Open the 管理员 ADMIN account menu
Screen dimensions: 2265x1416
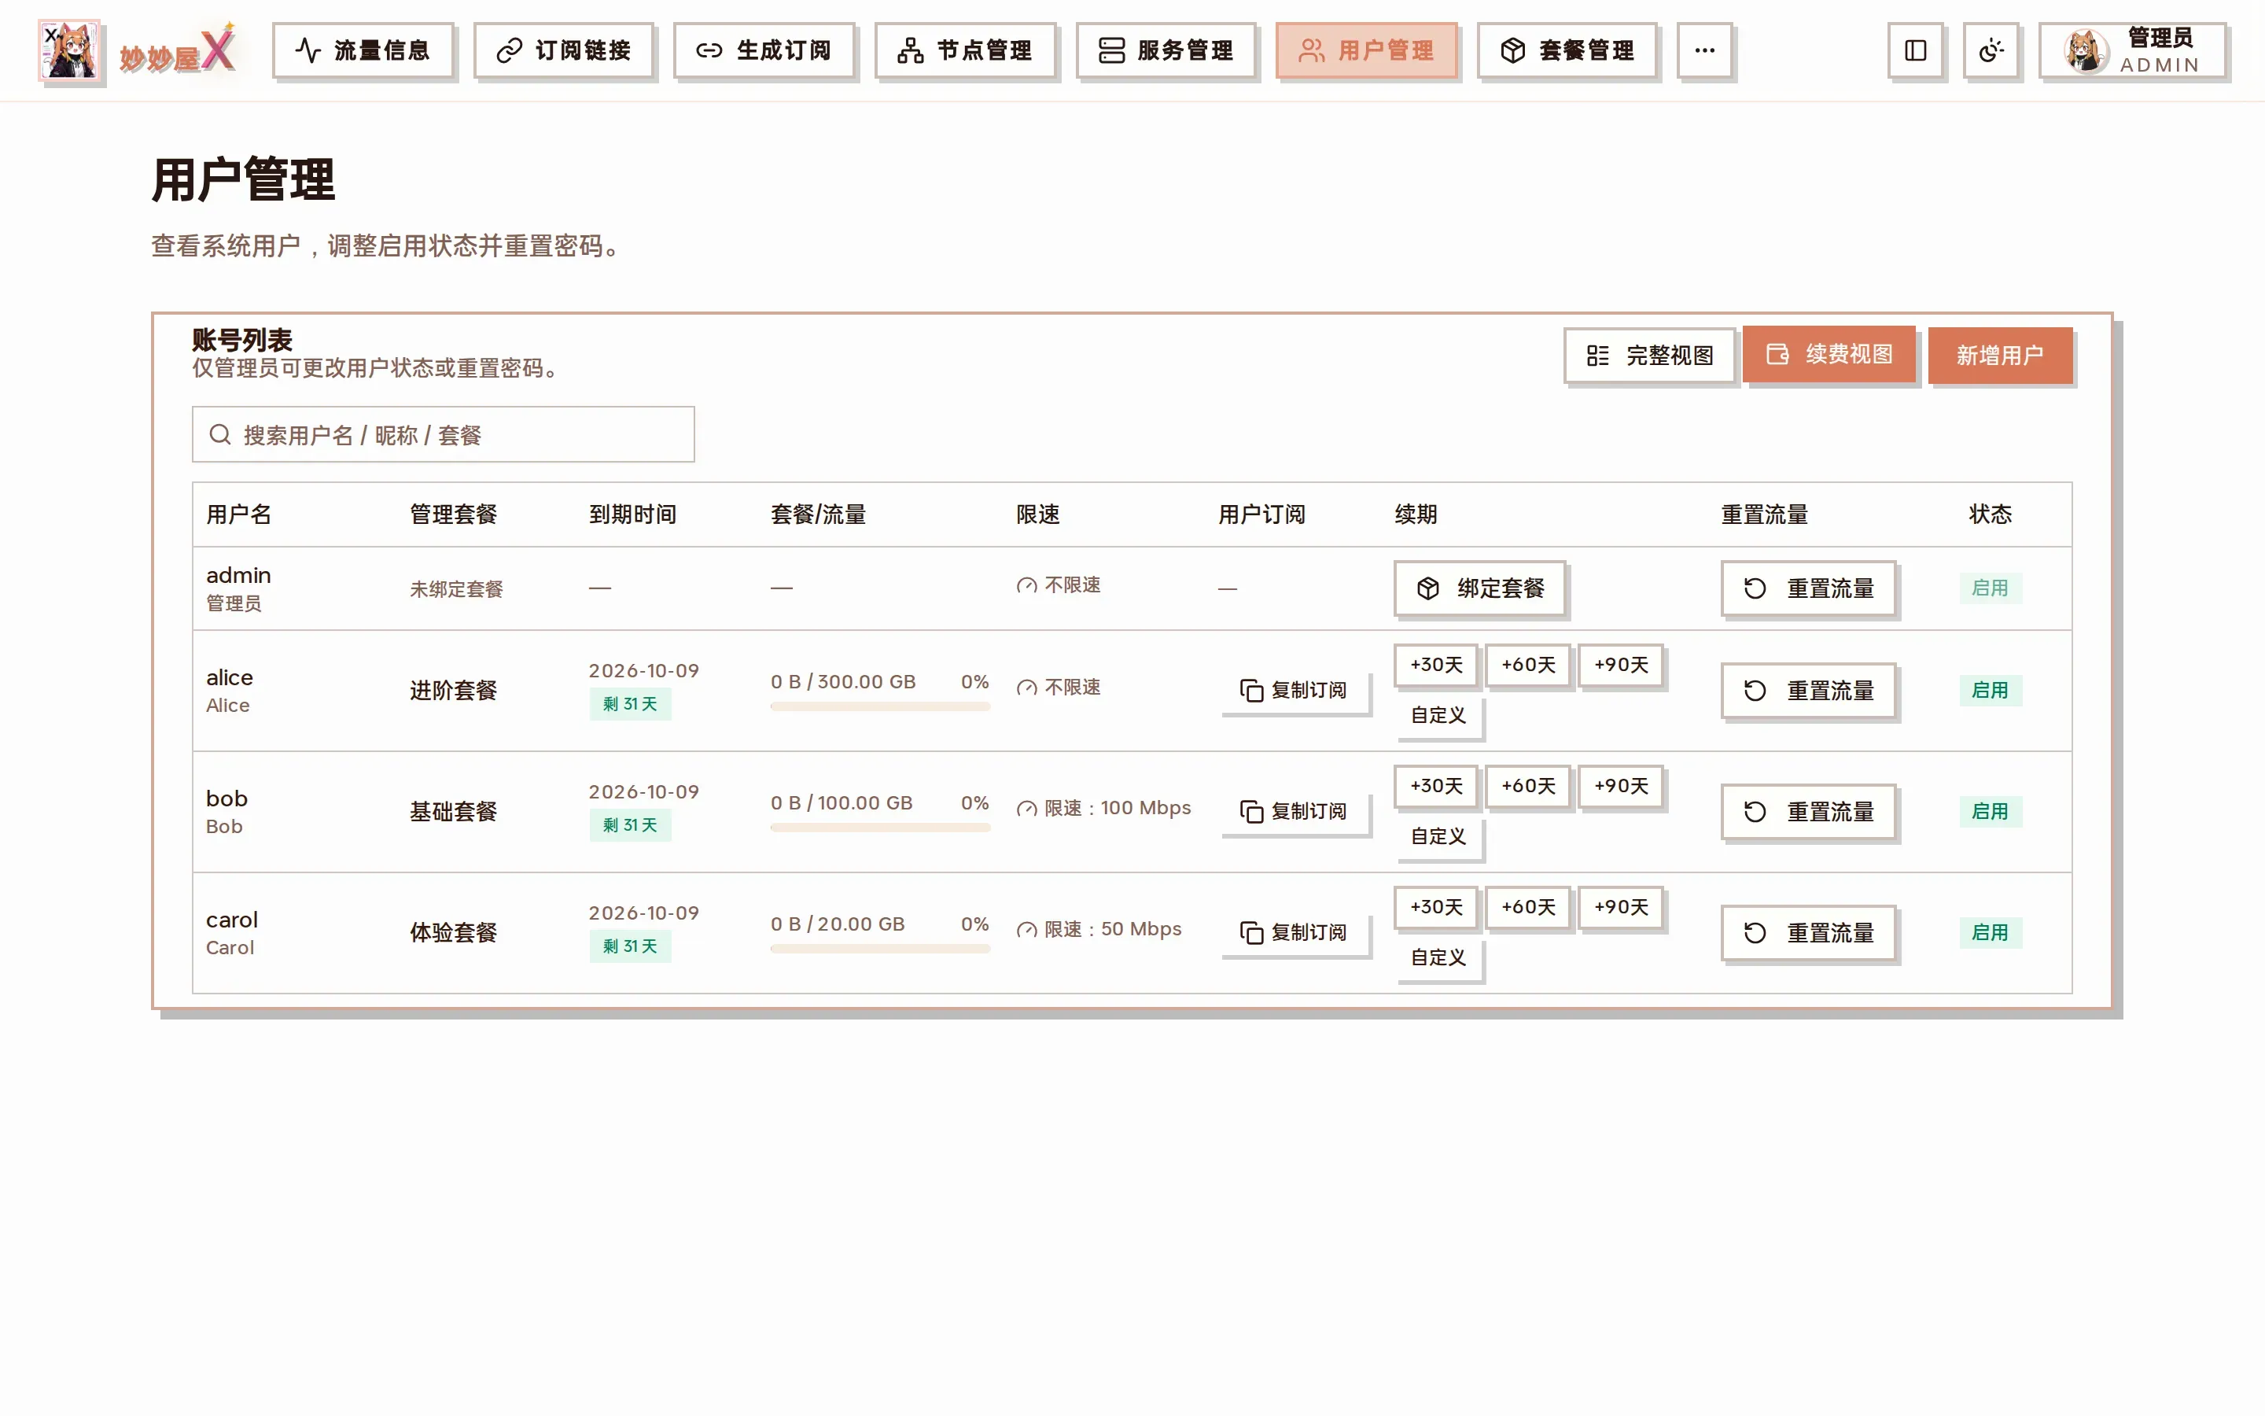pos(2133,50)
